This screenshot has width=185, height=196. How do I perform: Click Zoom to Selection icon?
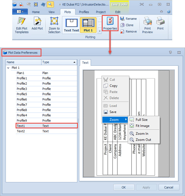54,21
